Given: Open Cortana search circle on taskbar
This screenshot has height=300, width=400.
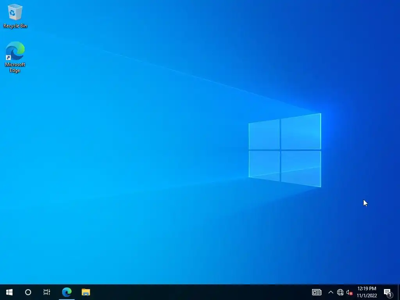Looking at the screenshot, I should point(28,292).
